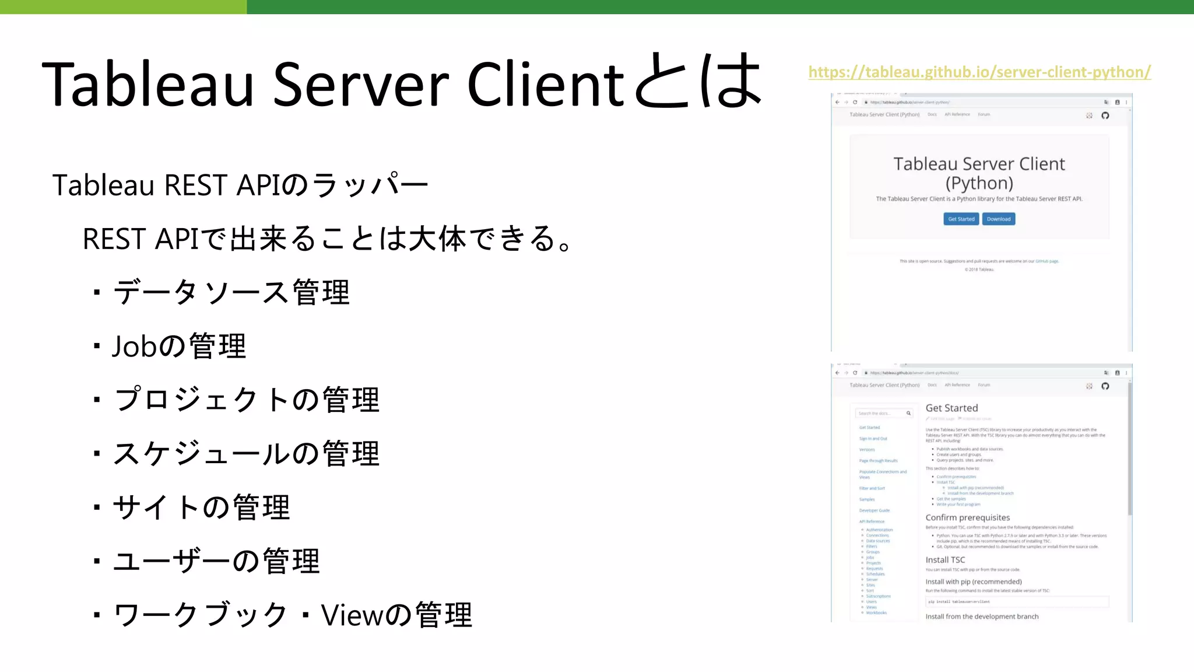This screenshot has height=672, width=1194.
Task: Follow 'Write your first program' contents link
Action: pyautogui.click(x=958, y=505)
